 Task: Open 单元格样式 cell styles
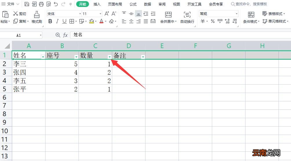click(275, 21)
